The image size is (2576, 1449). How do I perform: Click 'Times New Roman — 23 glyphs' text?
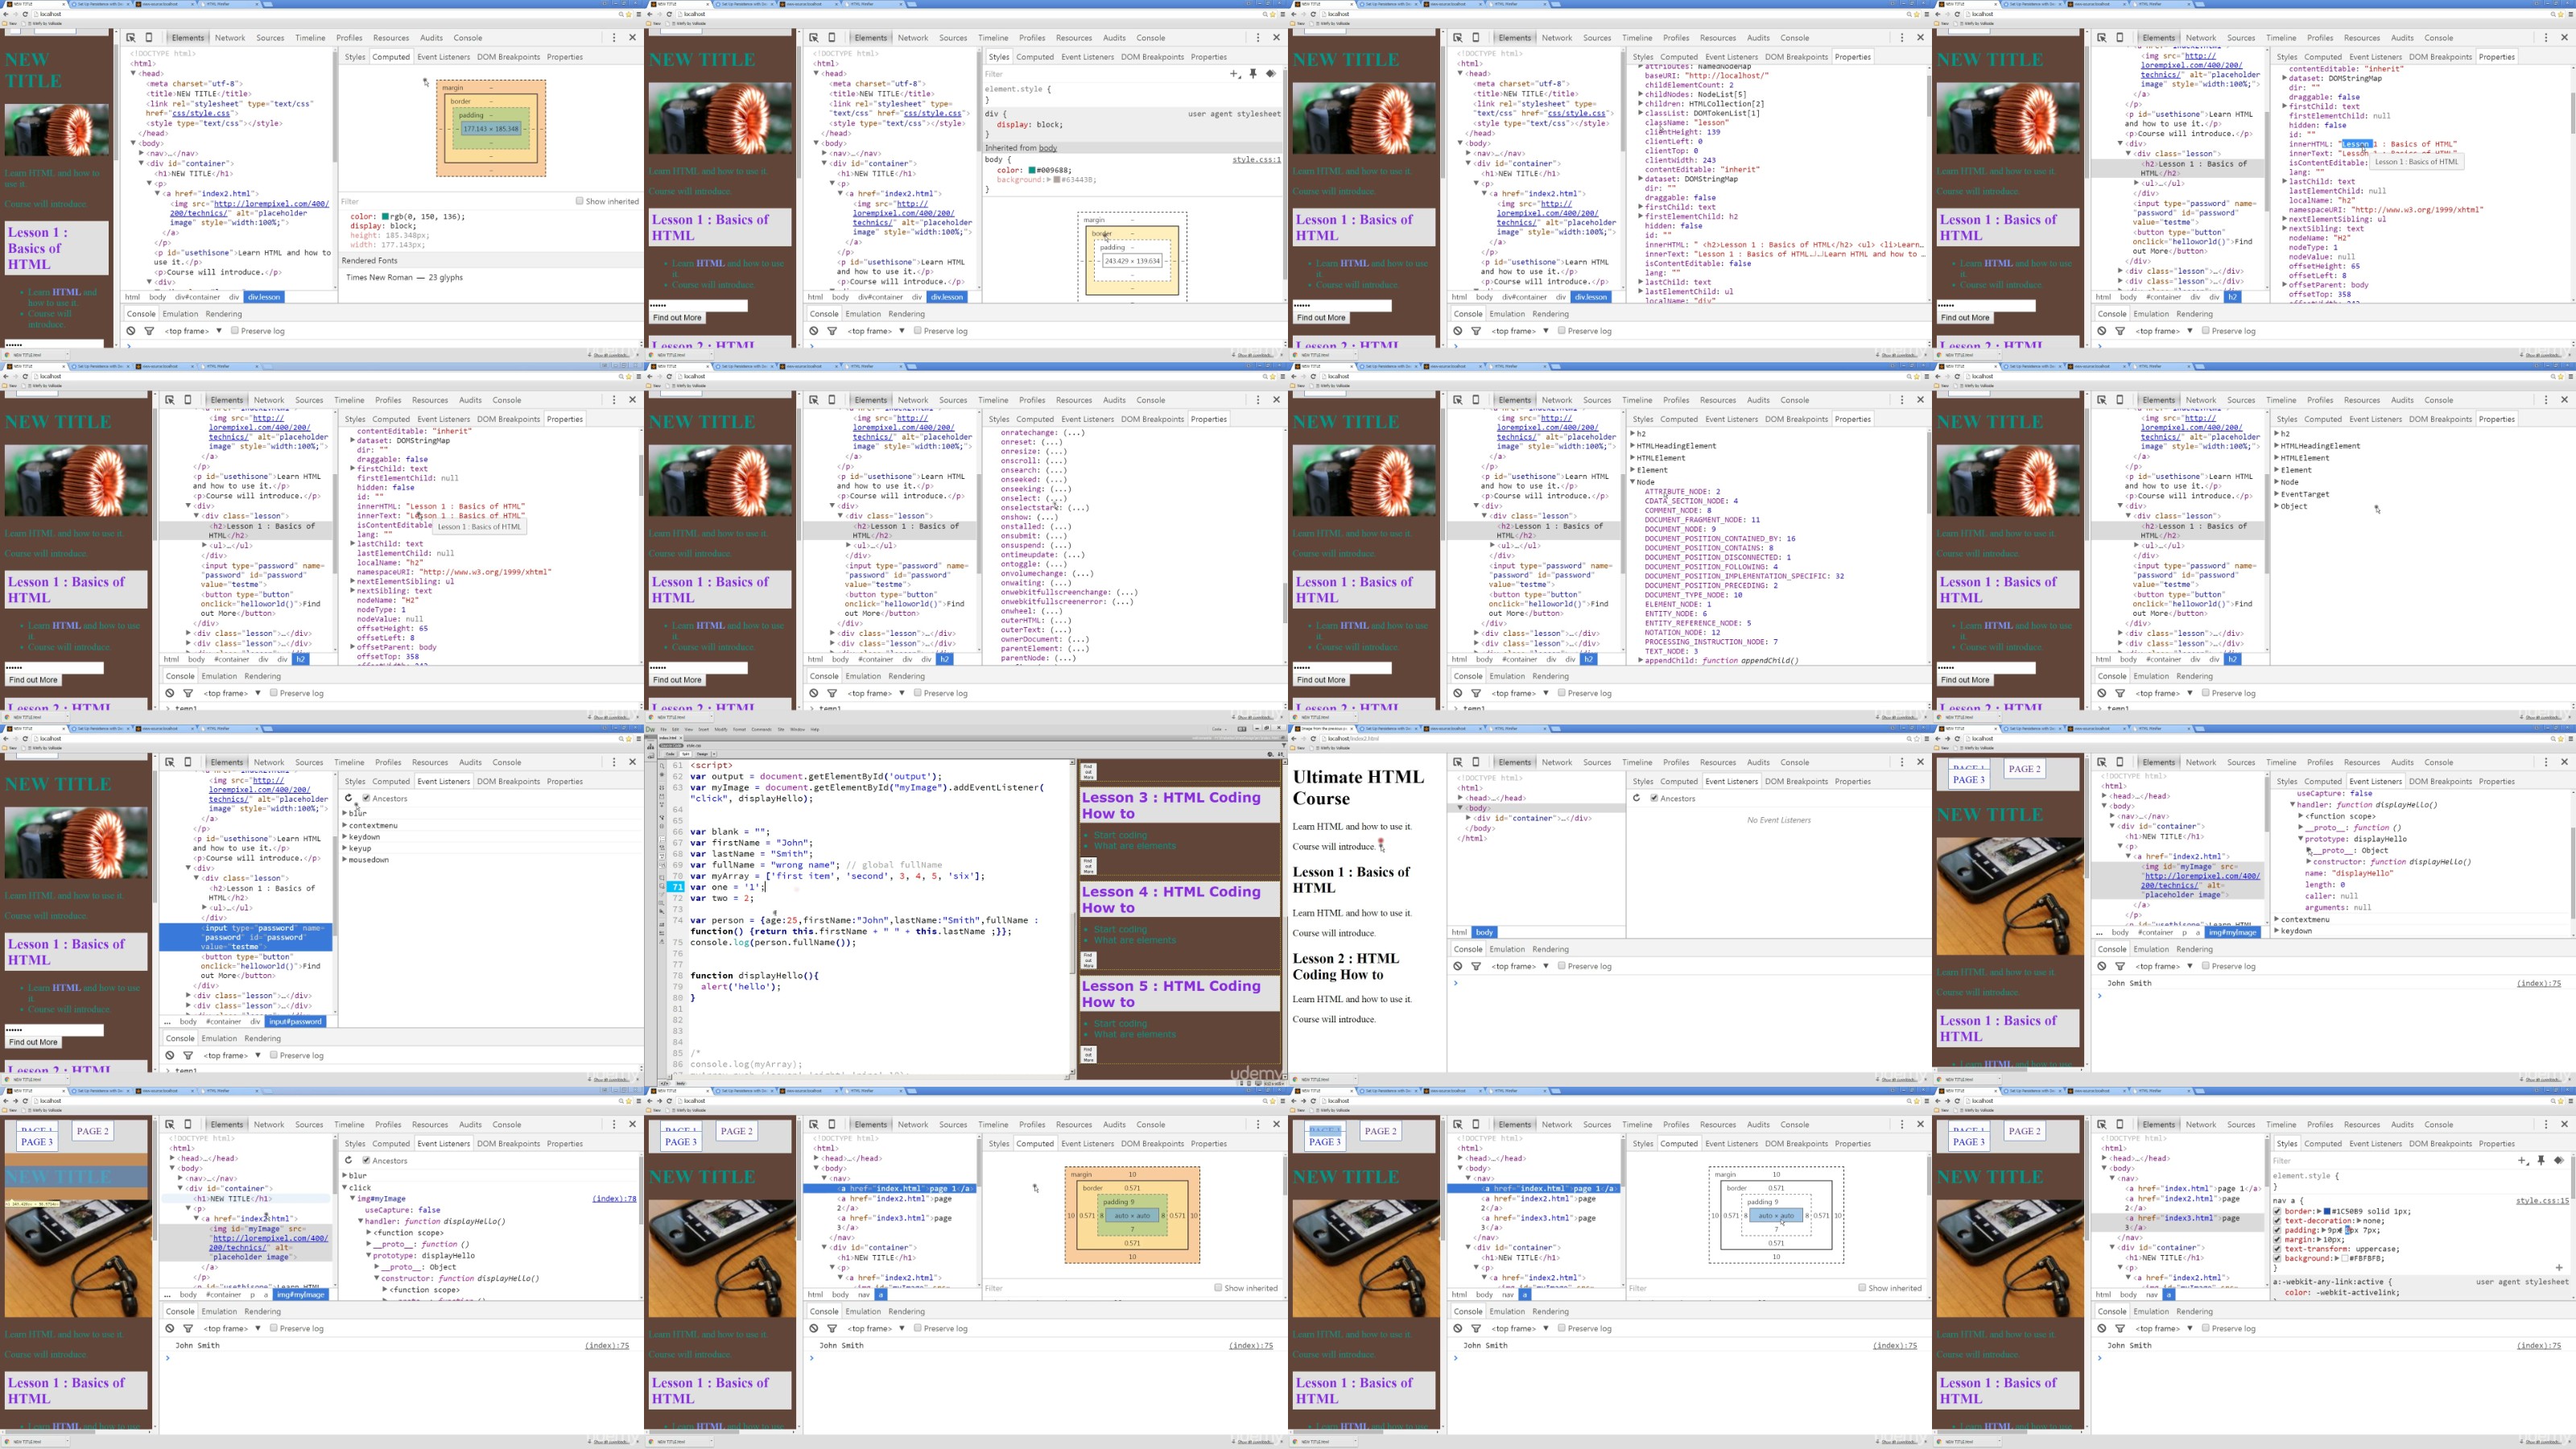(404, 277)
